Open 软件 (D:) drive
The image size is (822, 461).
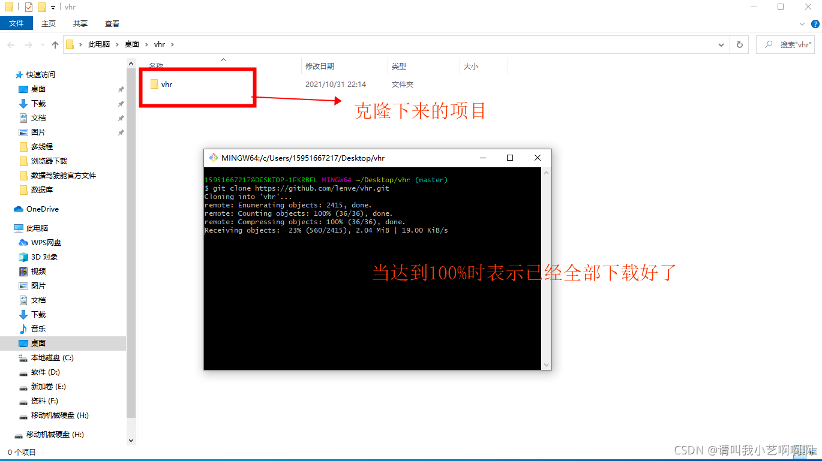(46, 372)
